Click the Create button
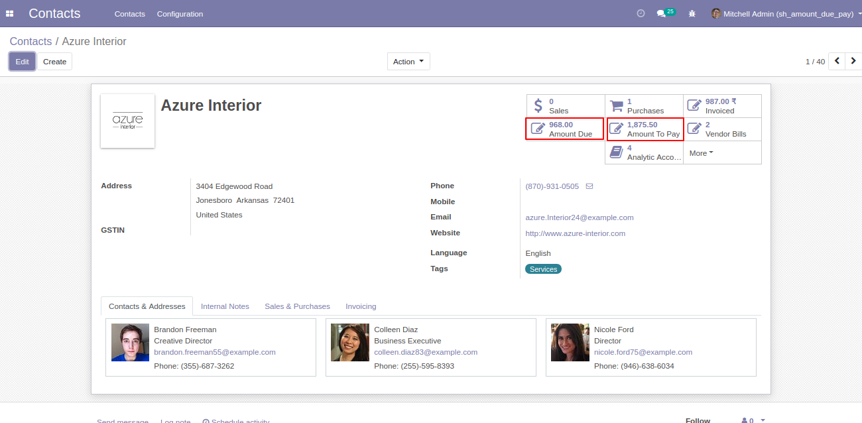This screenshot has width=862, height=423. click(54, 62)
